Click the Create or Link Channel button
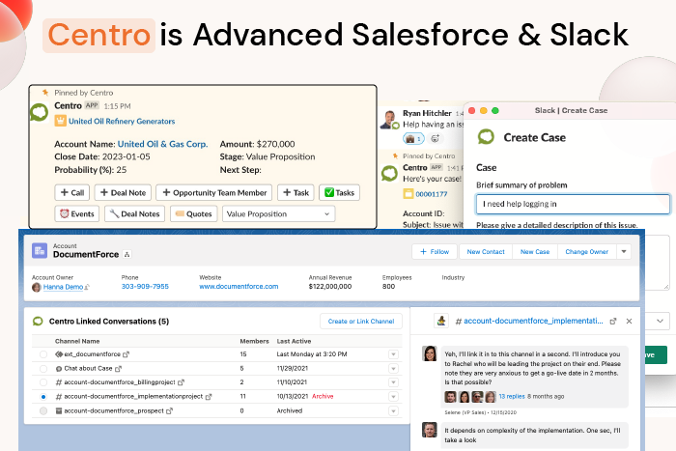The width and height of the screenshot is (676, 451). click(361, 322)
